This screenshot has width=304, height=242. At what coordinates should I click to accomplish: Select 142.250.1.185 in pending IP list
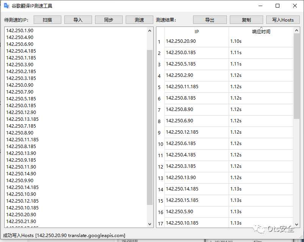click(x=21, y=58)
